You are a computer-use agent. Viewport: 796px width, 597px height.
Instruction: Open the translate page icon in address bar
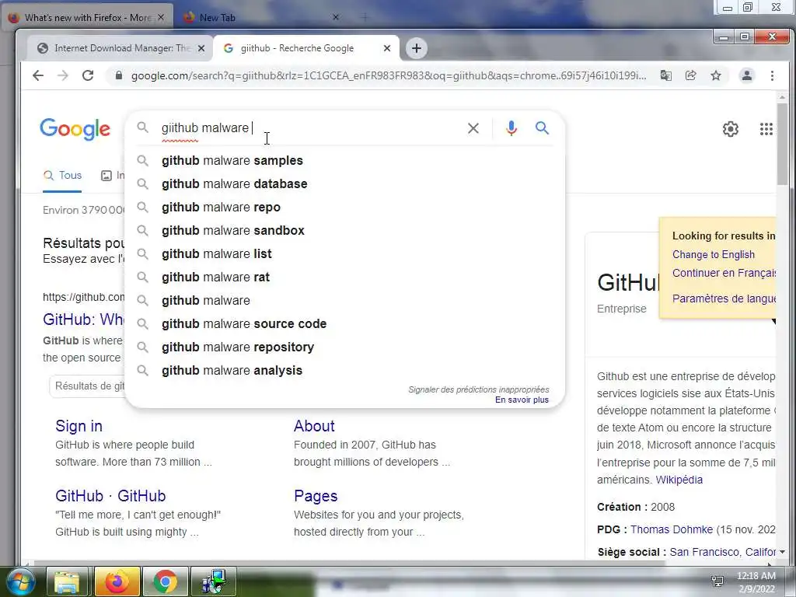[665, 75]
